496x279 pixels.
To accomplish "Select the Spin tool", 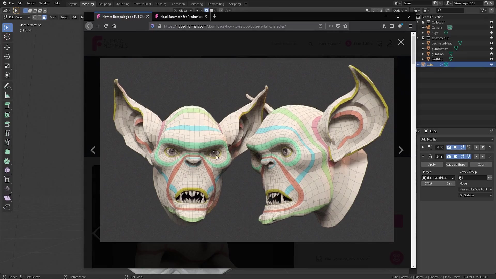I will click(7, 161).
